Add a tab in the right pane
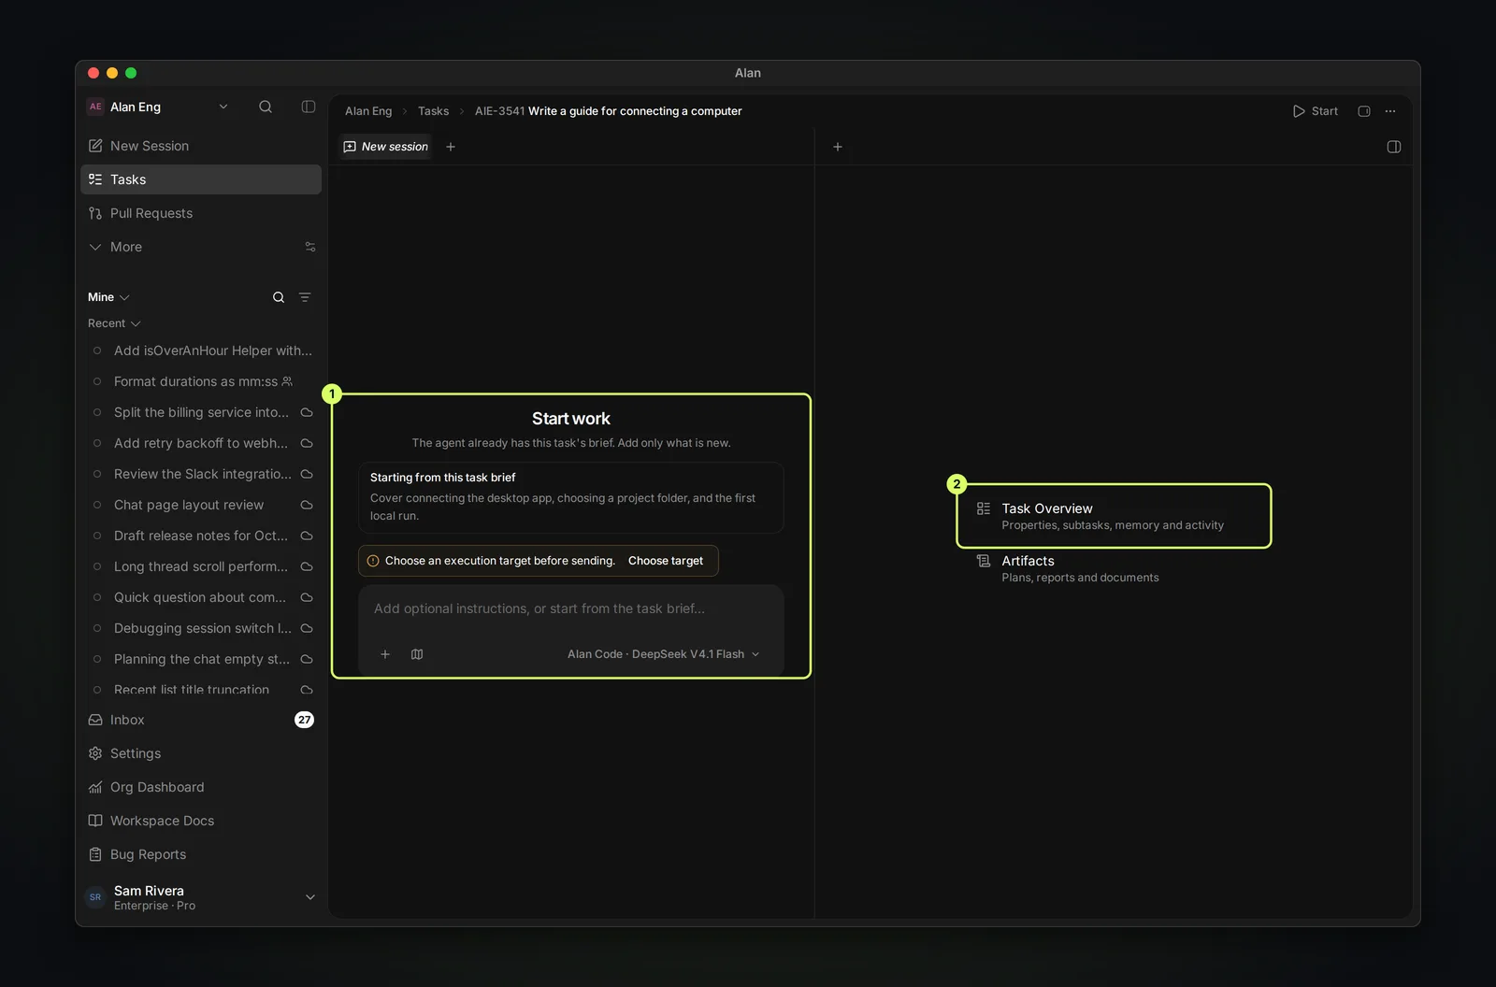 coord(838,147)
